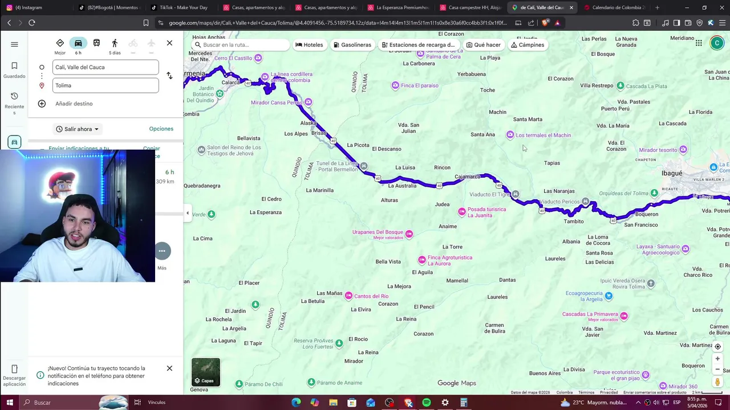The image size is (730, 410).
Task: Open the Google account avatar
Action: click(717, 43)
